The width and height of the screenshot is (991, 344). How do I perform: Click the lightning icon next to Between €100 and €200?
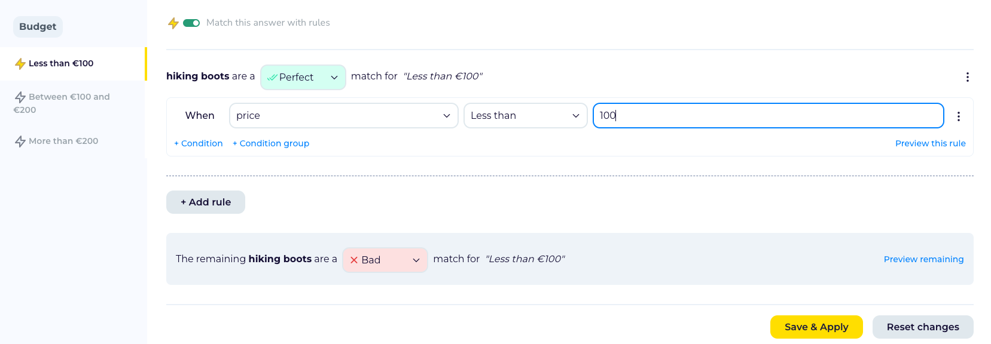[x=20, y=97]
